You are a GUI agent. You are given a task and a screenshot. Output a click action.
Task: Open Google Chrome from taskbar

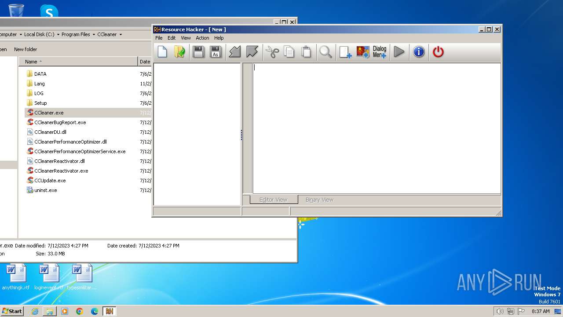(80, 311)
